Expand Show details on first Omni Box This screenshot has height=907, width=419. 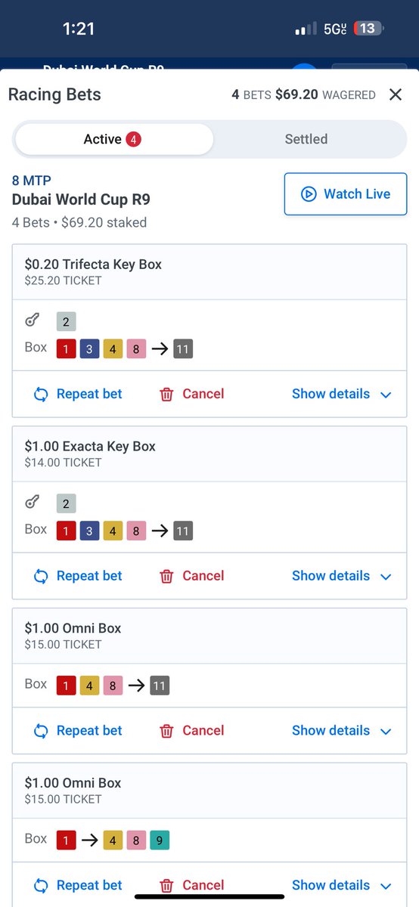[x=342, y=731]
